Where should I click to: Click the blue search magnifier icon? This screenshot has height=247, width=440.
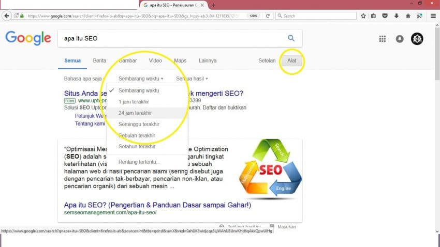point(291,38)
